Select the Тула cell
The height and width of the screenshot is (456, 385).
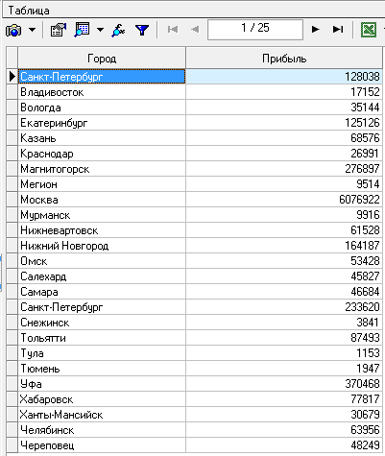(x=102, y=353)
